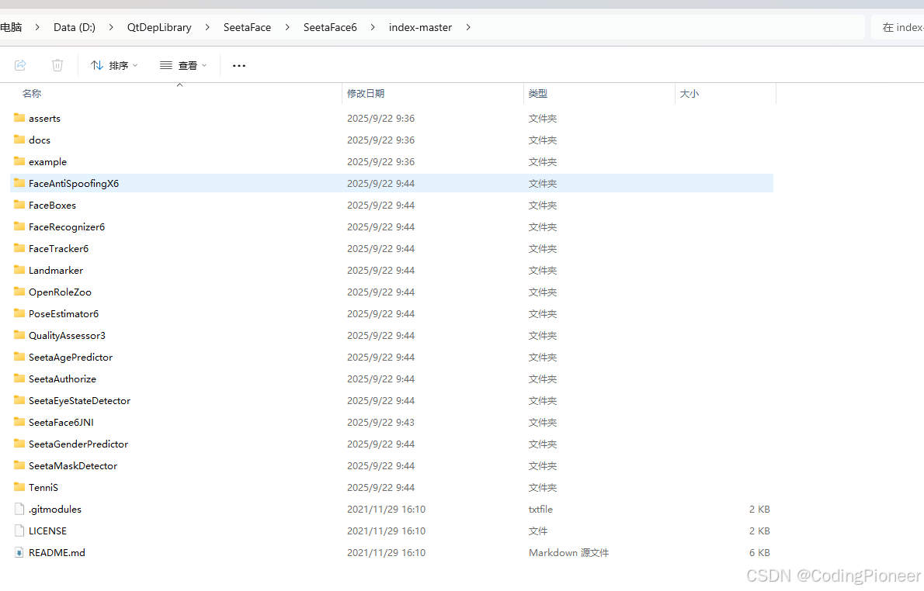Click the search box for index-master
The image size is (924, 591).
[898, 27]
